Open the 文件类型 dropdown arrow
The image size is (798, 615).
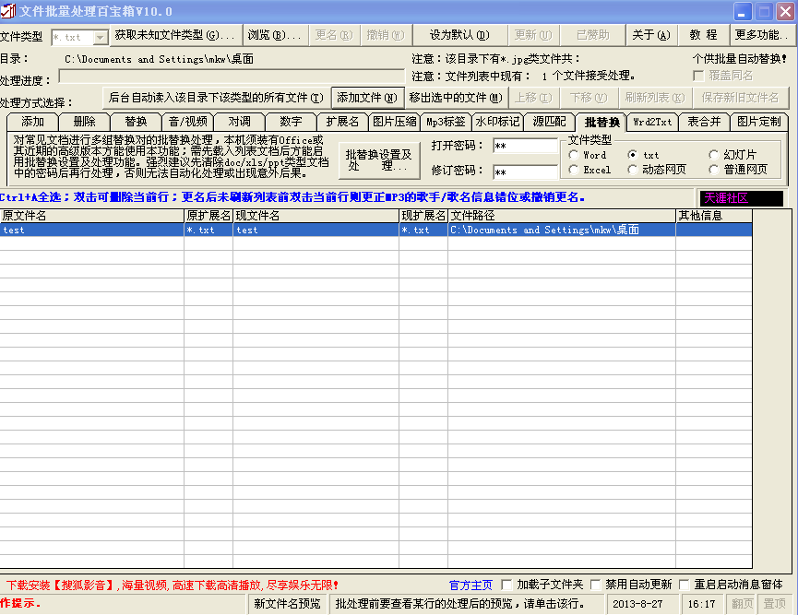point(101,37)
